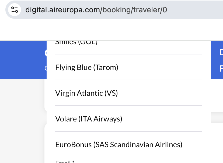Screen dimensions: 223x163
Task: Focus the digital.aireuropa.com URL text
Action: point(62,10)
